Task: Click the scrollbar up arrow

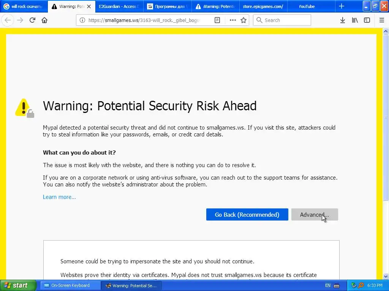Action: 386,31
